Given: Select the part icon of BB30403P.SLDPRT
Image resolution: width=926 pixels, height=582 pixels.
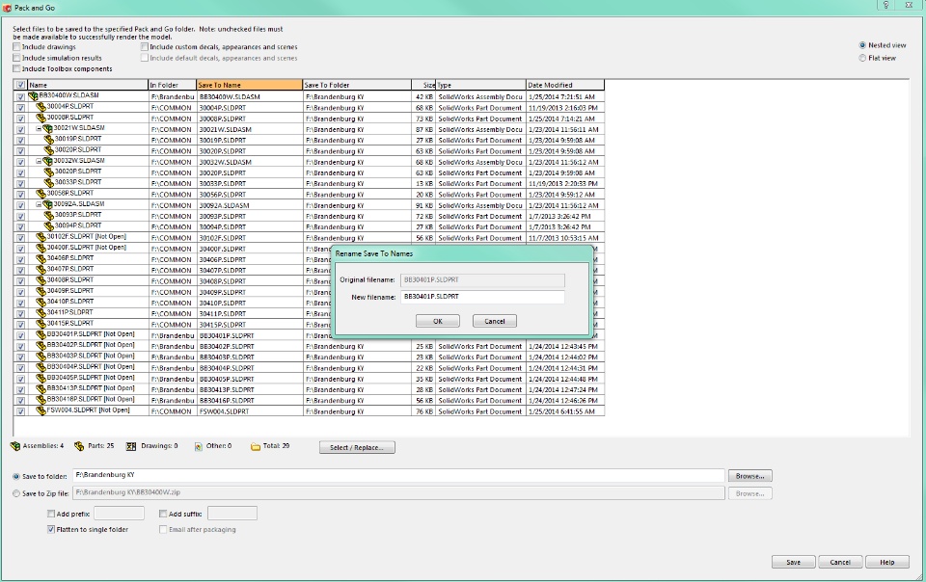Looking at the screenshot, I should pos(41,357).
